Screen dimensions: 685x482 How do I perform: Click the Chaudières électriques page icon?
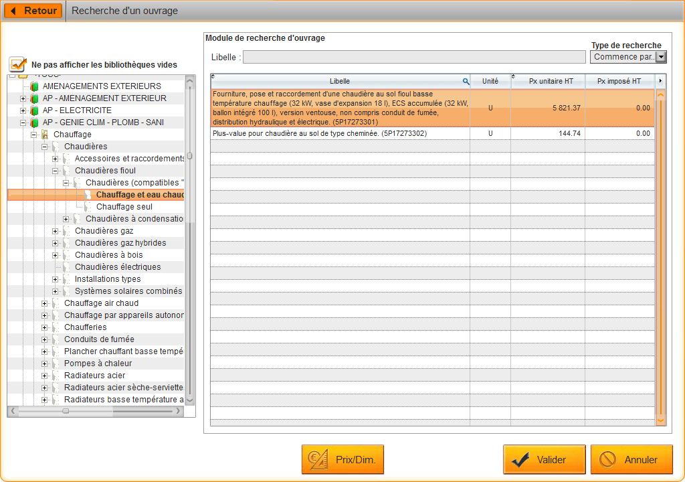pyautogui.click(x=66, y=267)
